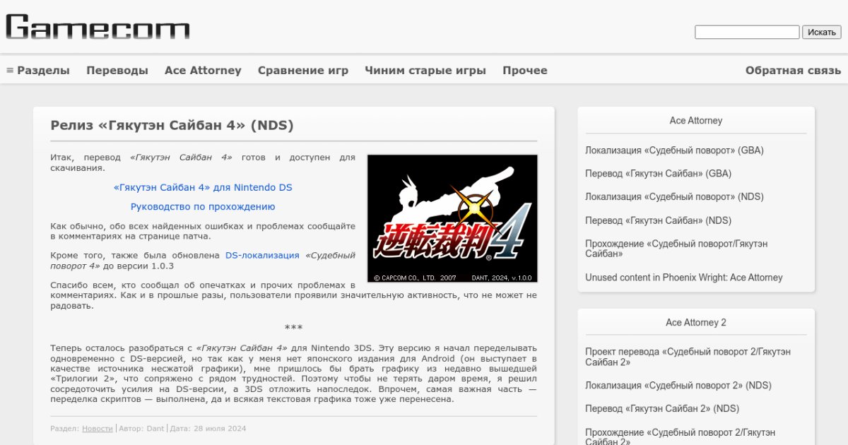Open the Руководство по прохождению link
This screenshot has height=445, width=848.
tap(203, 207)
